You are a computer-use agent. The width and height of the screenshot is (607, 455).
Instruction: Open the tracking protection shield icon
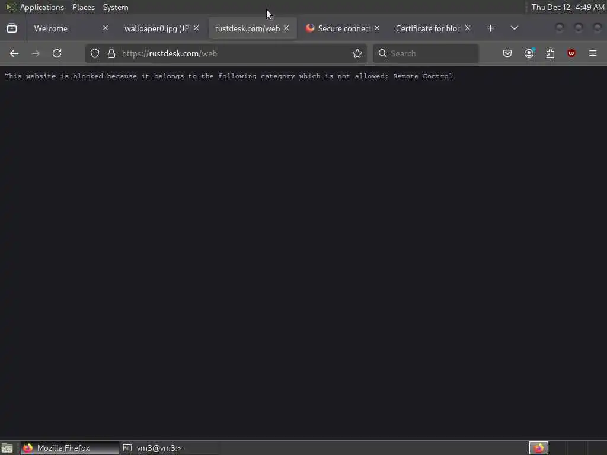[95, 53]
